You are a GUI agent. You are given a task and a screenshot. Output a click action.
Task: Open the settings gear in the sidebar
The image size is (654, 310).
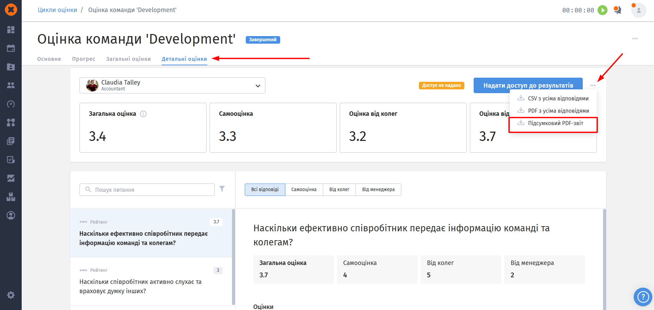pos(11,295)
